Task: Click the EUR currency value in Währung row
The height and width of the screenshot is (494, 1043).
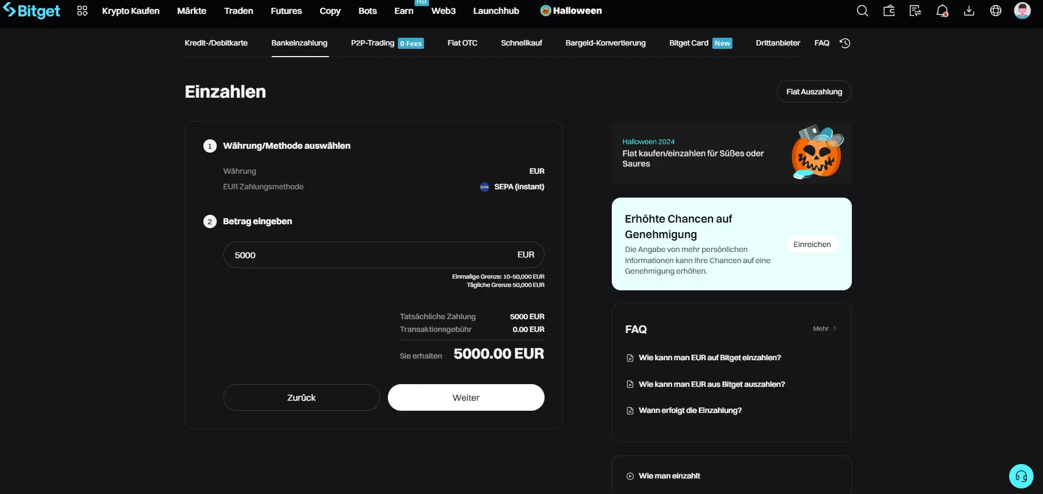Action: (x=537, y=171)
